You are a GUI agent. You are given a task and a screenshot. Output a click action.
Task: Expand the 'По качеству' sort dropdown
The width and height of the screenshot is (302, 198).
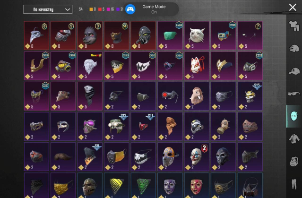pyautogui.click(x=48, y=9)
